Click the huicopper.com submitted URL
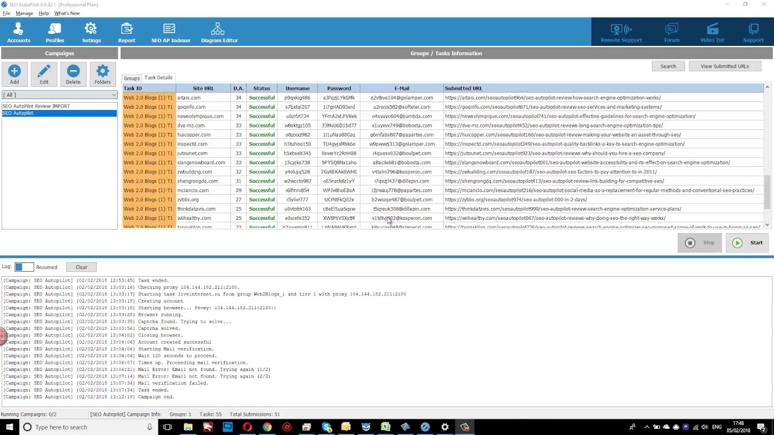Image resolution: width=774 pixels, height=435 pixels. click(563, 135)
